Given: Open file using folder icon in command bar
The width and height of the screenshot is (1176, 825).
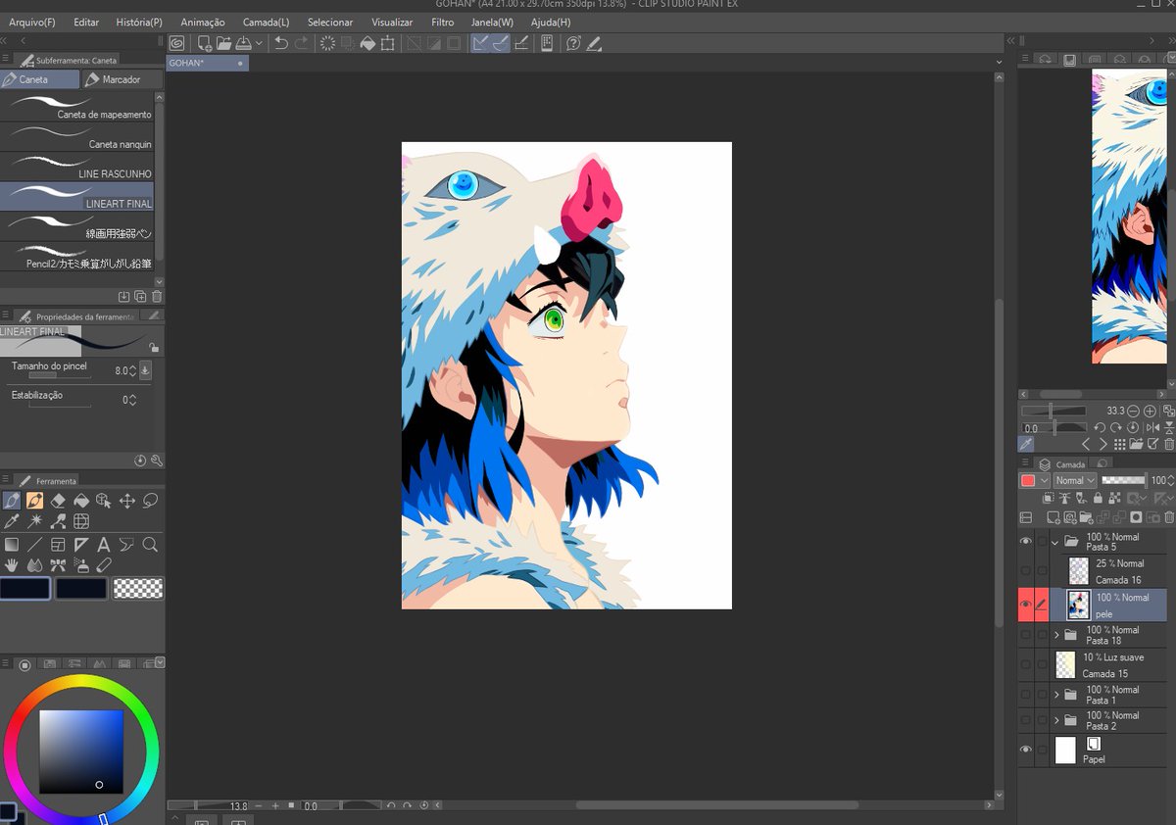Looking at the screenshot, I should click(223, 43).
